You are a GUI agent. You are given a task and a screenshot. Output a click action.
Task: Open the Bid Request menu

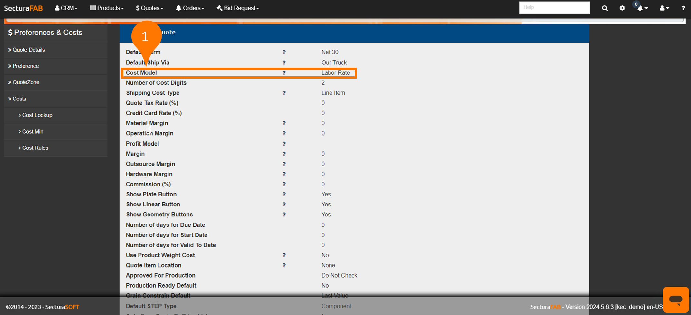click(238, 8)
